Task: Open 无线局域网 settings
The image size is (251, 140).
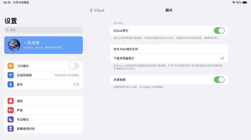Action: click(43, 75)
